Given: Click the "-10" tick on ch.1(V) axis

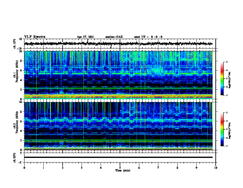Looking at the screenshot, I should pyautogui.click(x=20, y=49).
